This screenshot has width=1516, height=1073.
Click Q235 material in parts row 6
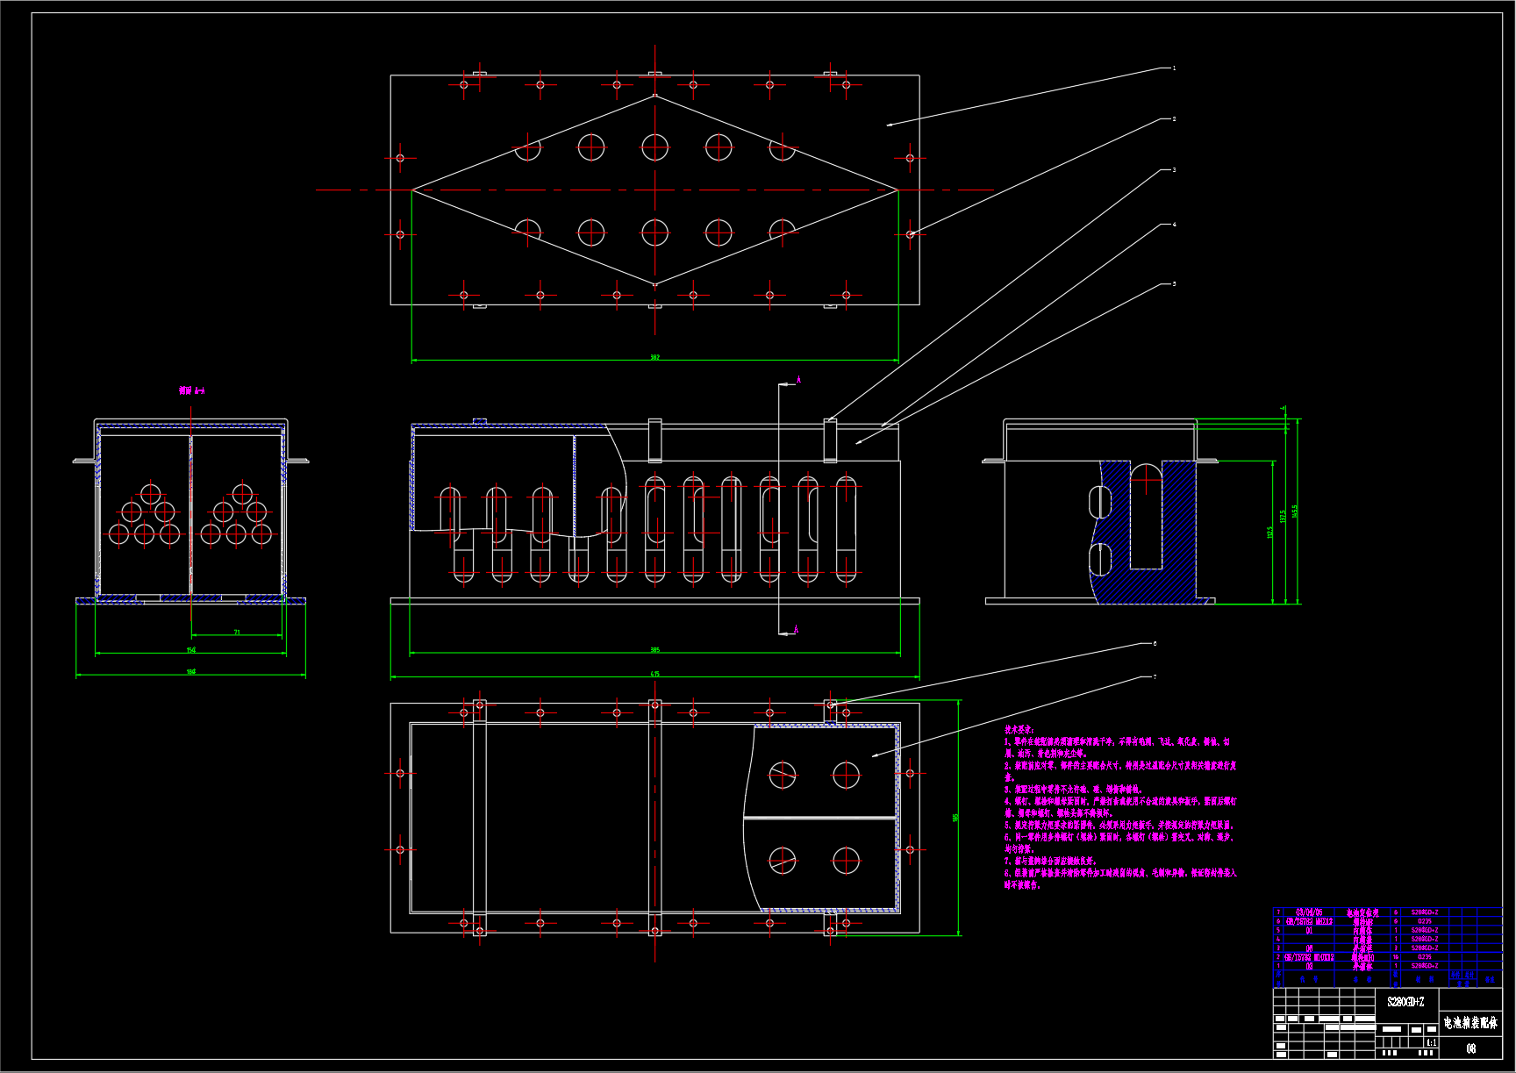1425,922
